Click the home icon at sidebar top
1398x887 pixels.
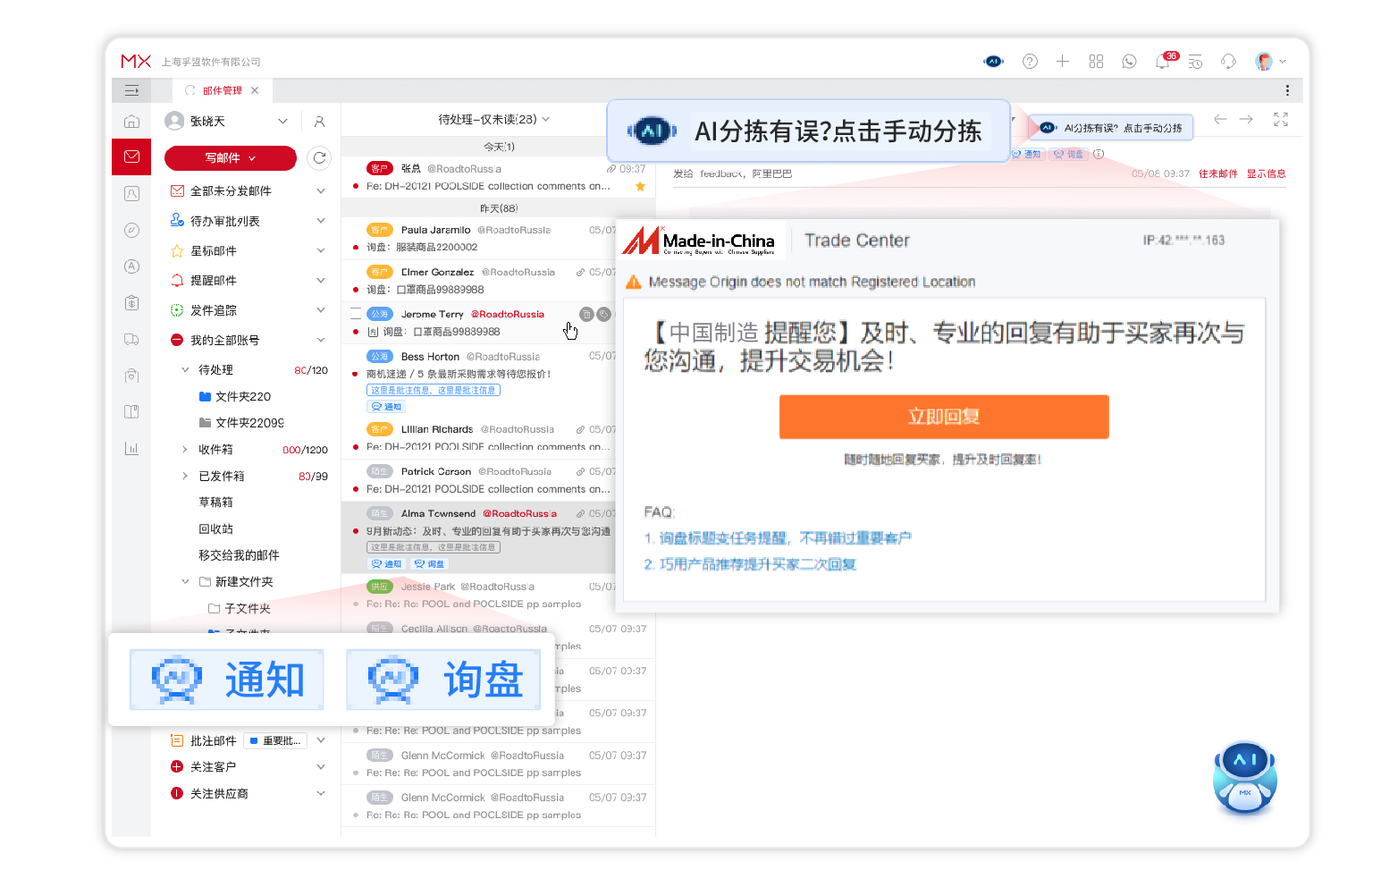click(x=131, y=121)
